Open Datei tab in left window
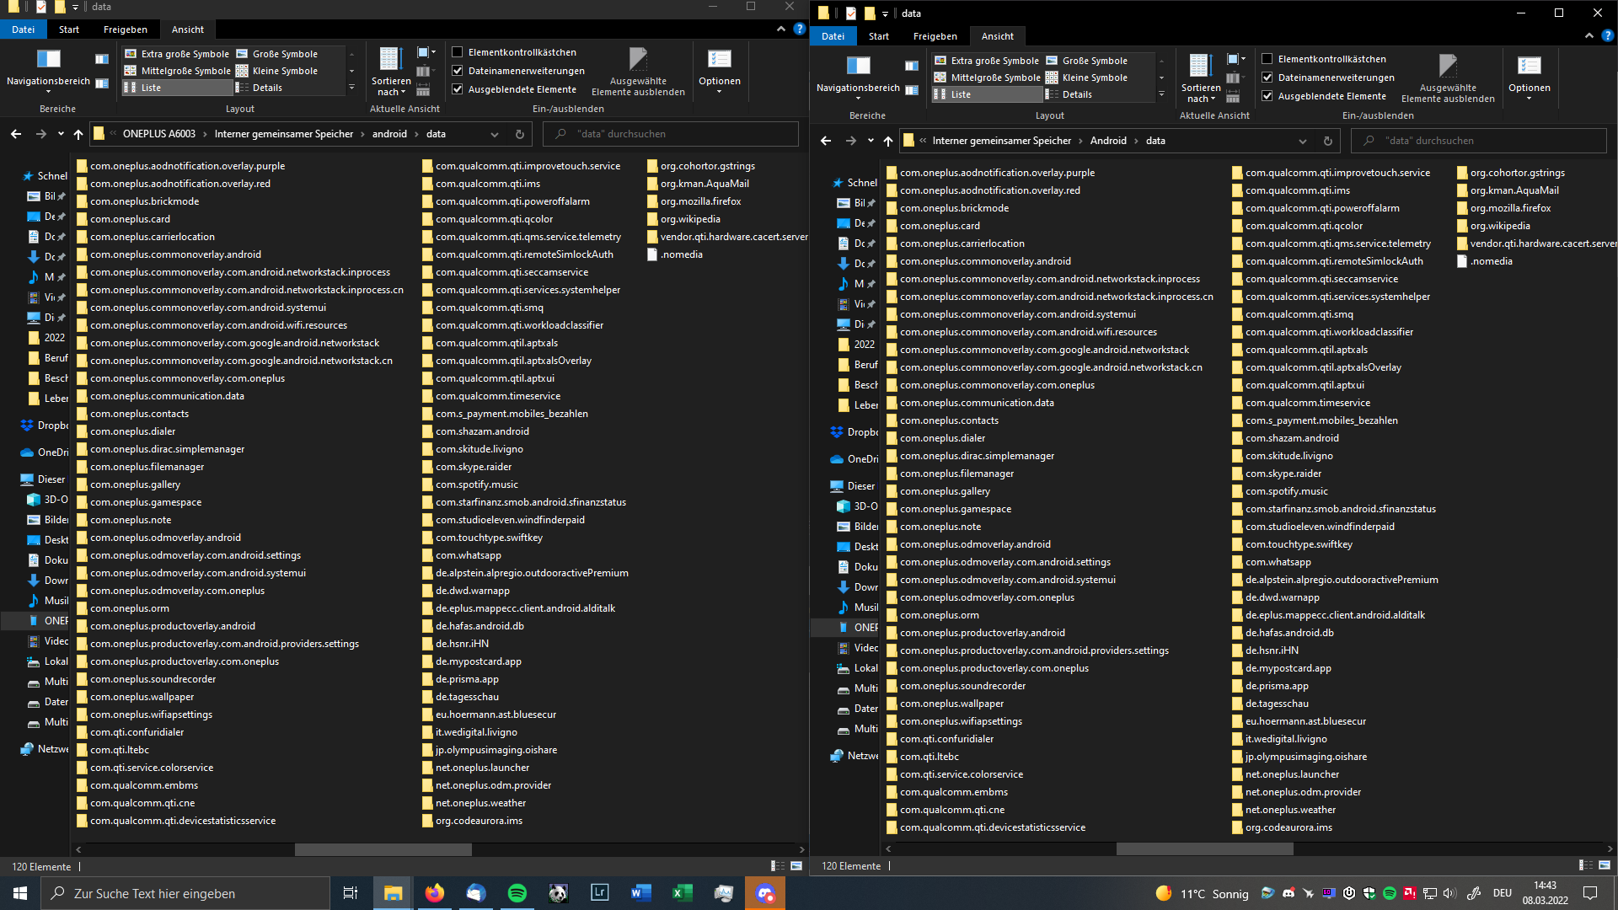1618x910 pixels. (24, 29)
